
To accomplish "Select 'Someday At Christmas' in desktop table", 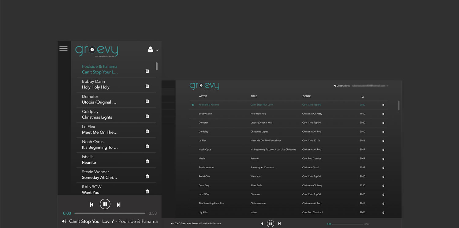I will 263,167.
